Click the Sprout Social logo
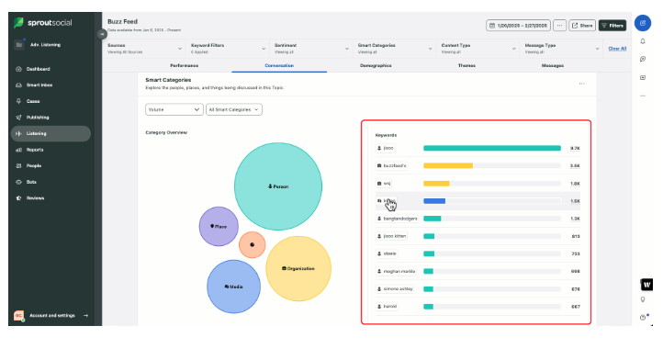663x360 pixels. [43, 23]
